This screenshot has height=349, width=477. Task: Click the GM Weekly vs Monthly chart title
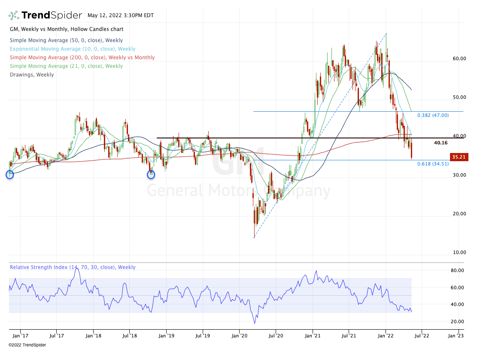point(67,29)
